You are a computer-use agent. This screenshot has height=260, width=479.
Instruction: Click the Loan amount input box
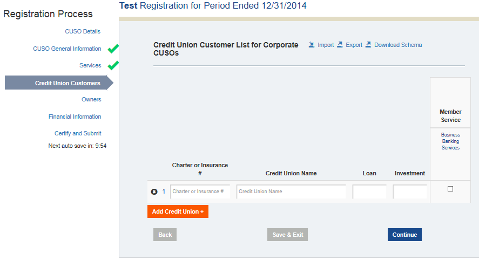pyautogui.click(x=369, y=191)
